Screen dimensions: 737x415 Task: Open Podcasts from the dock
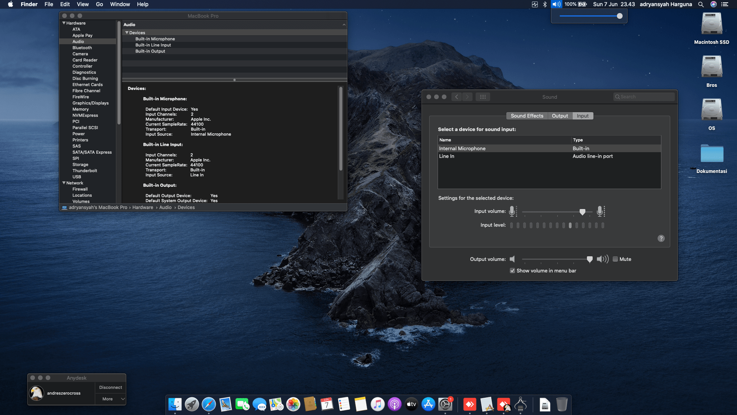click(394, 404)
